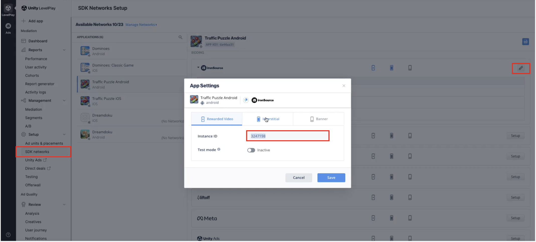The width and height of the screenshot is (536, 242).
Task: Open Activity logs
Action: pos(35,92)
